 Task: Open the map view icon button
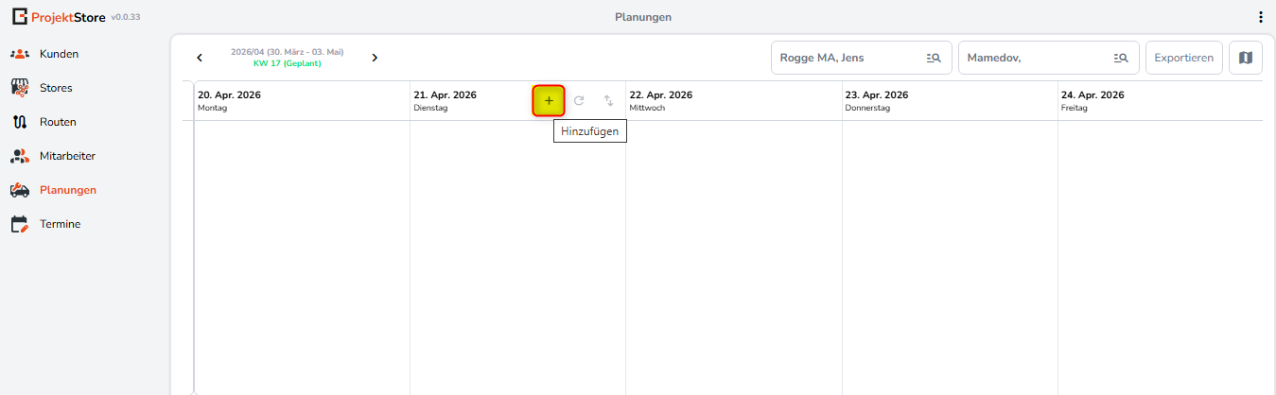(1245, 58)
